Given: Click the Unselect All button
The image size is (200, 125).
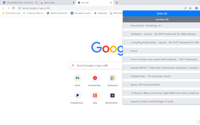Looking at the screenshot, I should [x=161, y=19].
